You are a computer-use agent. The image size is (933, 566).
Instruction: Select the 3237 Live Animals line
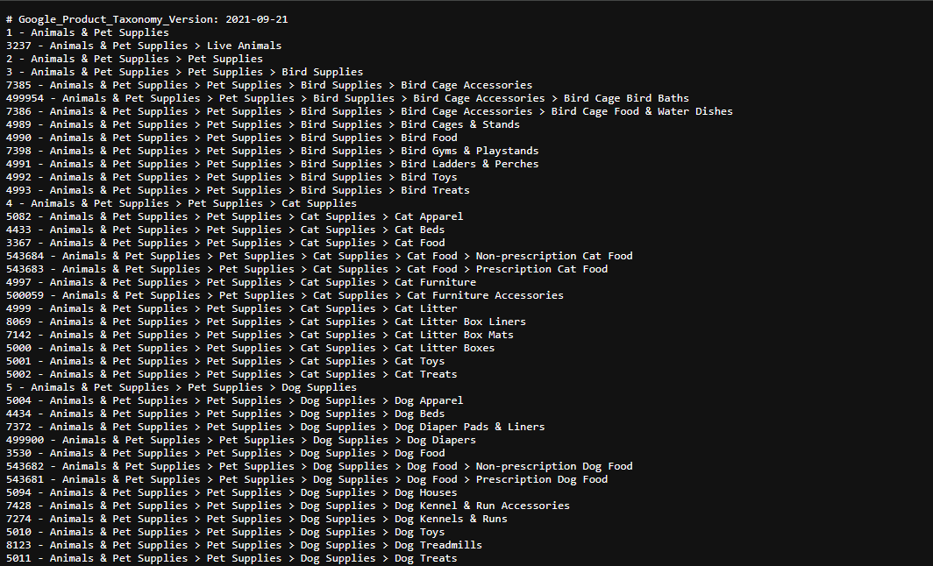pyautogui.click(x=144, y=46)
